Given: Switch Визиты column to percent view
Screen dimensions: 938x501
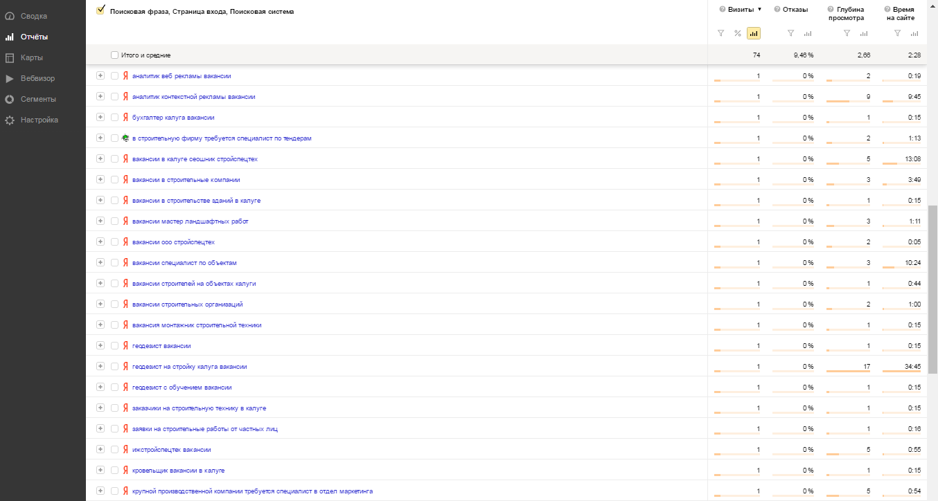Looking at the screenshot, I should (738, 33).
